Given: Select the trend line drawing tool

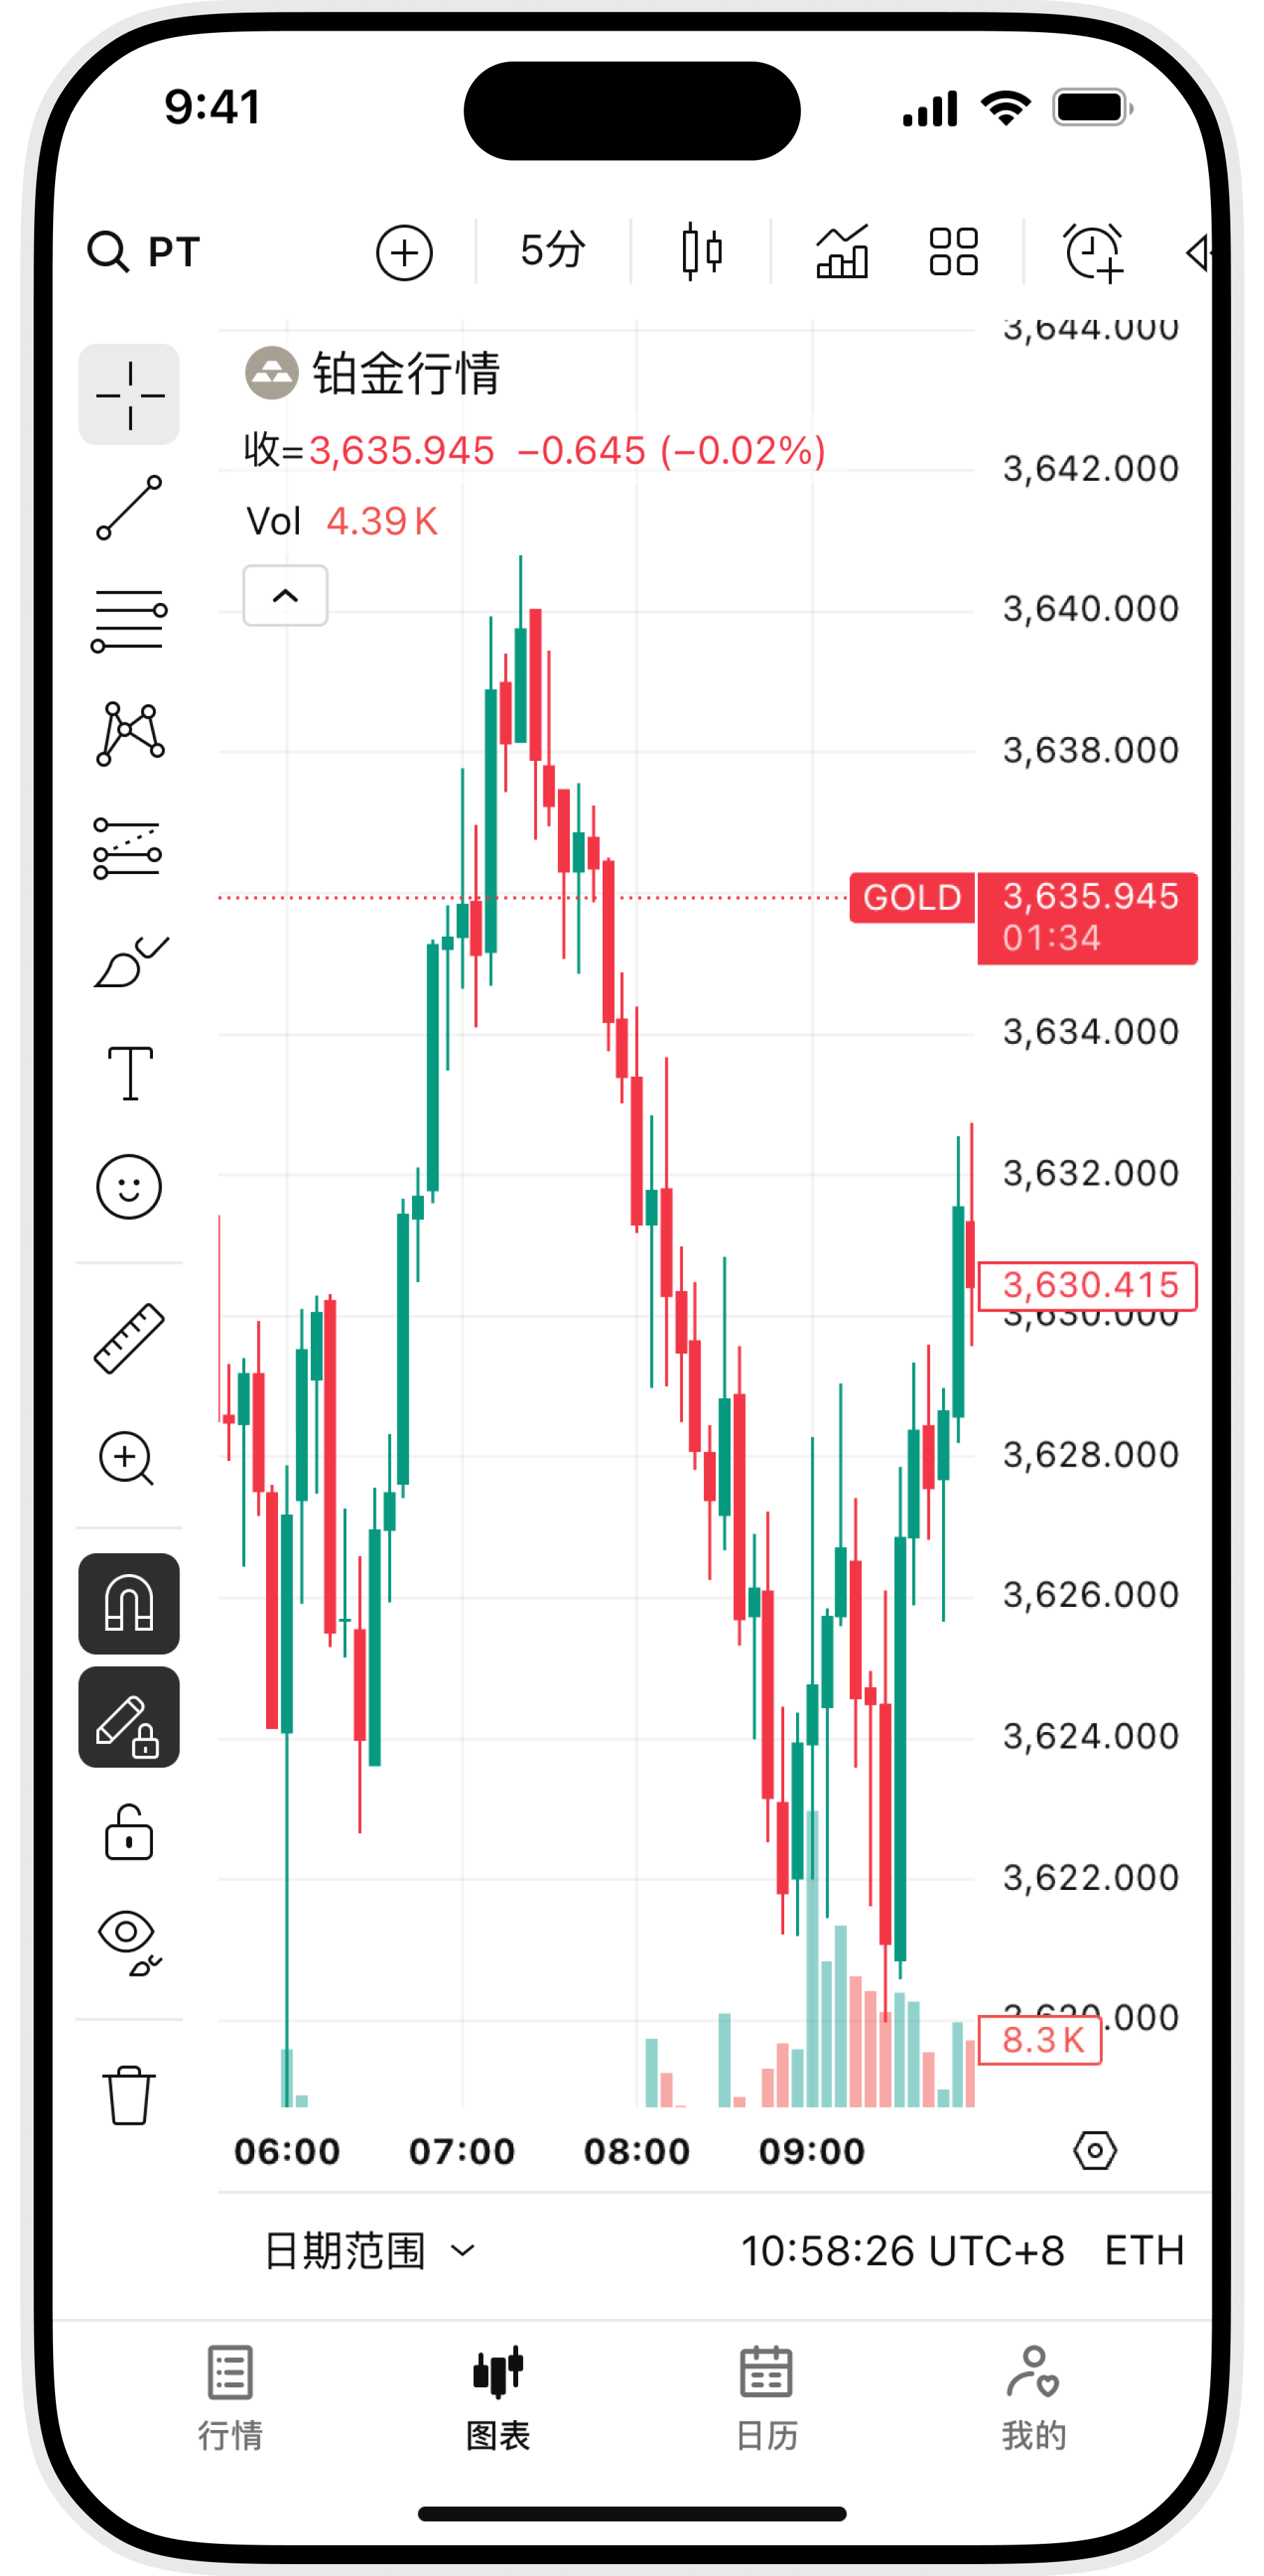Looking at the screenshot, I should [x=129, y=507].
